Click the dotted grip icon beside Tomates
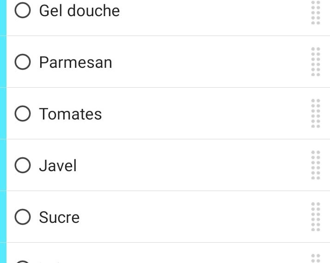The height and width of the screenshot is (263, 330). pos(316,114)
